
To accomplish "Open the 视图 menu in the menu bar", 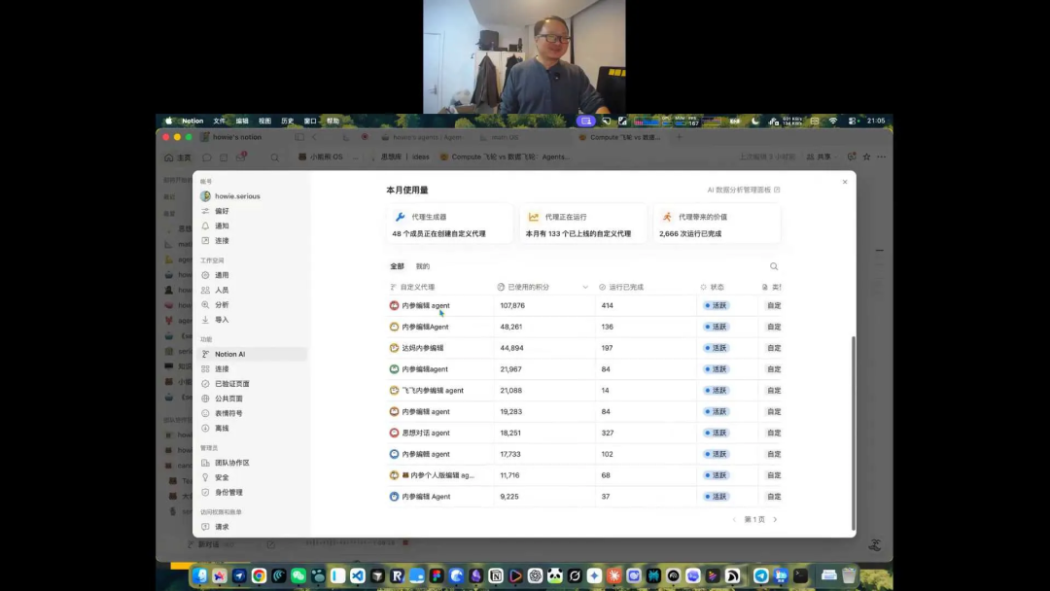I will pyautogui.click(x=264, y=122).
